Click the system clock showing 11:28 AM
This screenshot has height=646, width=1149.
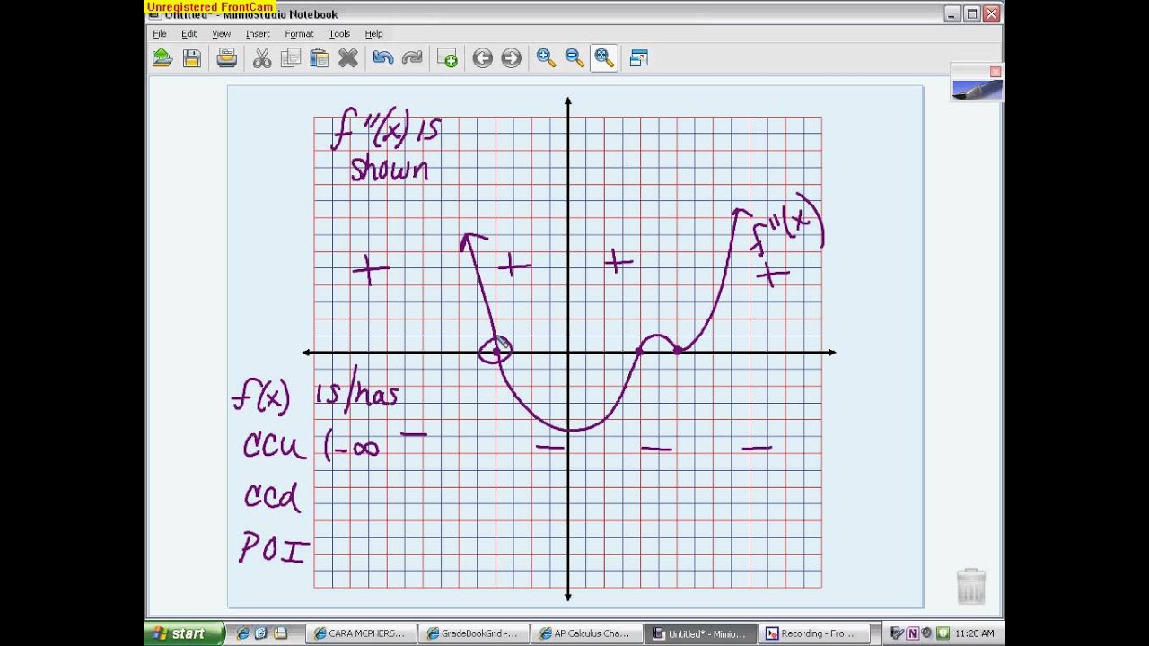pos(976,633)
